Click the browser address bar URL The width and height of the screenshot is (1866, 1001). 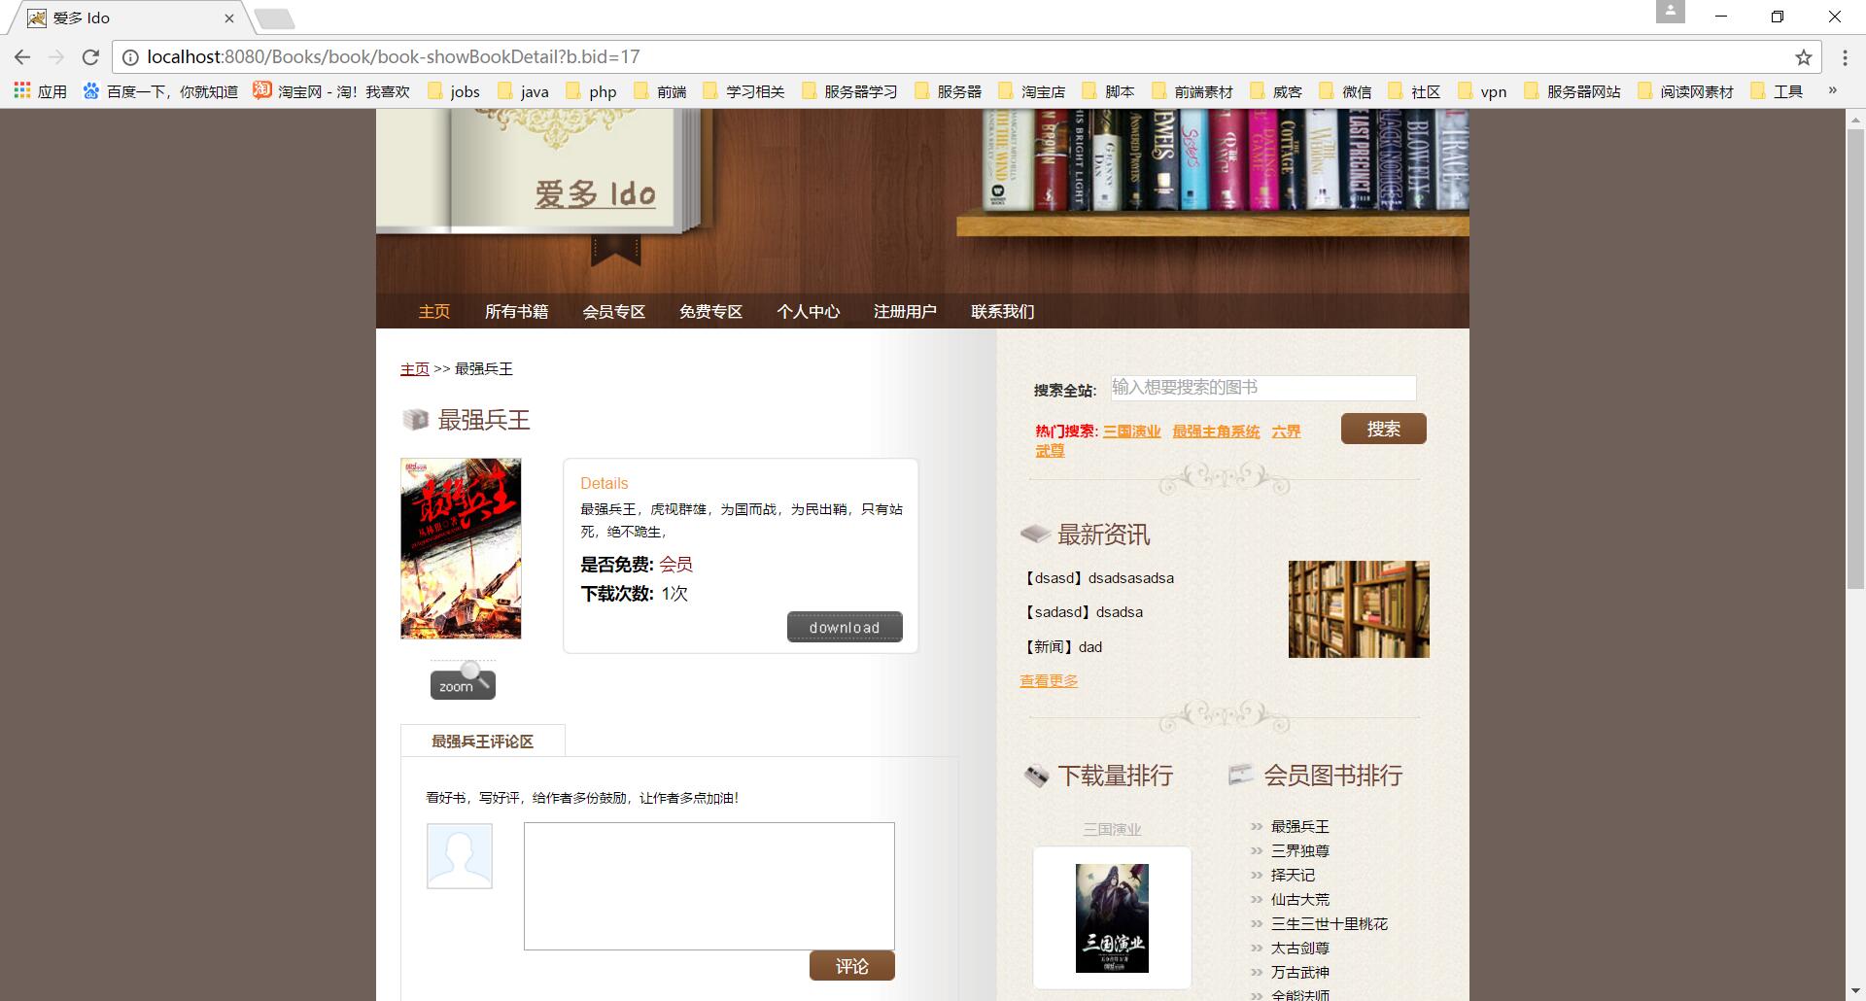pos(394,57)
